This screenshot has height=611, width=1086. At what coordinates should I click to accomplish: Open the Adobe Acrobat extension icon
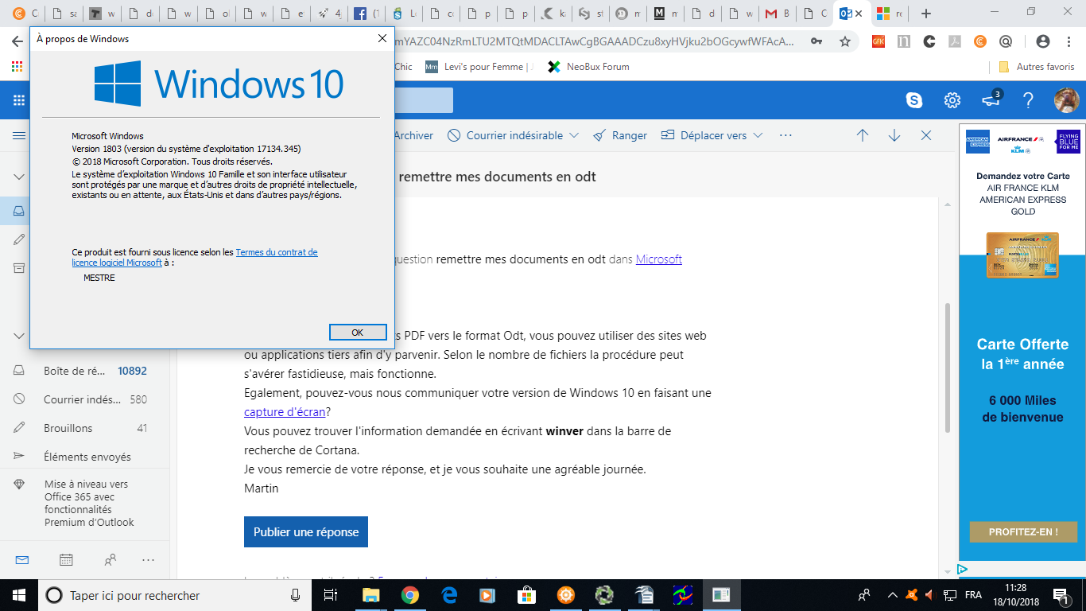pyautogui.click(x=955, y=41)
